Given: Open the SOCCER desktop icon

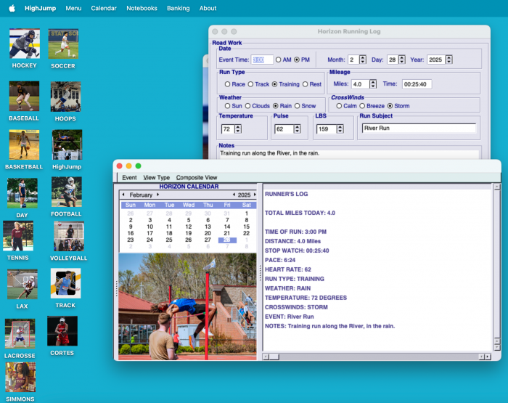Looking at the screenshot, I should click(x=63, y=44).
